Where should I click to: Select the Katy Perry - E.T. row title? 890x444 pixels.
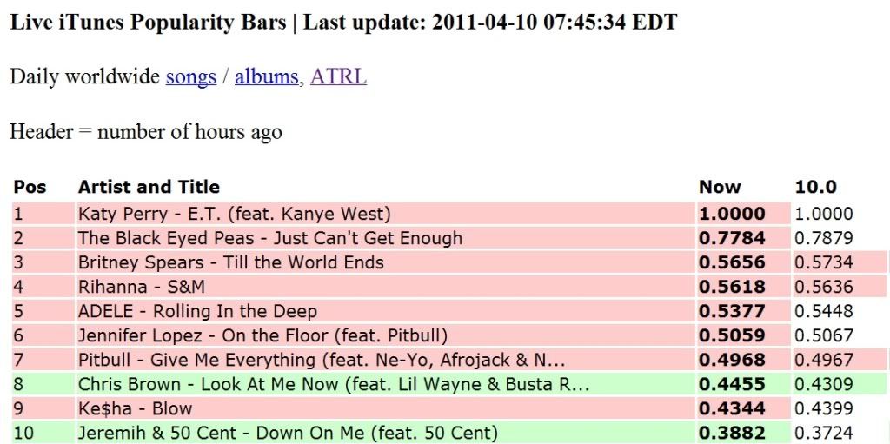click(235, 214)
